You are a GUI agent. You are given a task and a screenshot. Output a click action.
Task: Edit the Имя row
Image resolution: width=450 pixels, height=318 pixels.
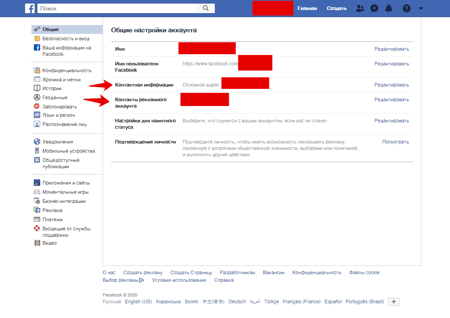point(392,49)
